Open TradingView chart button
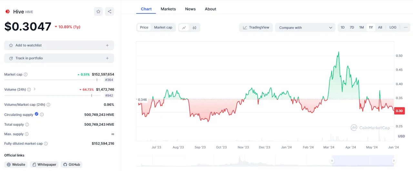The height and width of the screenshot is (171, 413). click(x=256, y=27)
